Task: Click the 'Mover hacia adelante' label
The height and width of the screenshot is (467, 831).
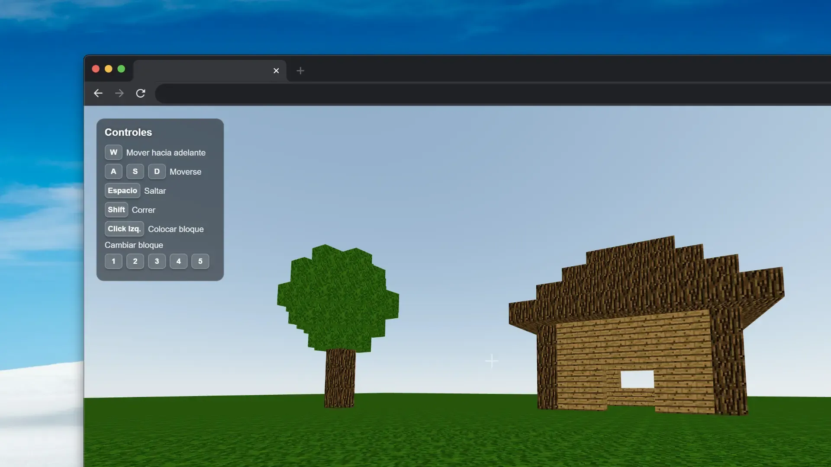Action: 166,153
